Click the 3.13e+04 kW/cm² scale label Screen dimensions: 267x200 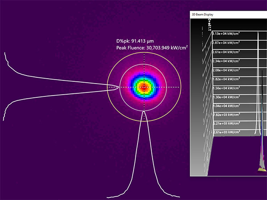226,33
